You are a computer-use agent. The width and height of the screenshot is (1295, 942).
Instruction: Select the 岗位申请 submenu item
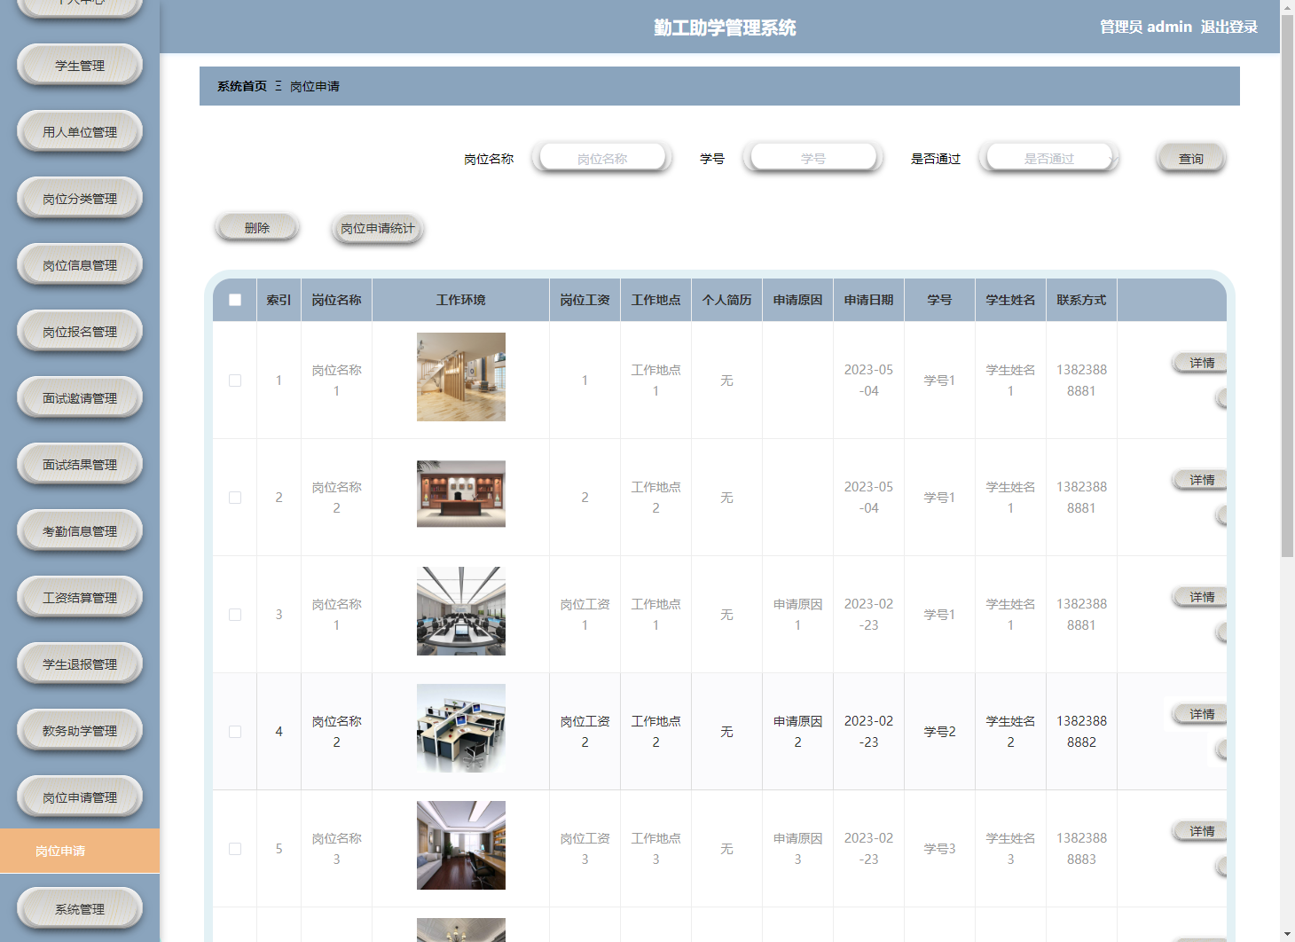(x=80, y=851)
